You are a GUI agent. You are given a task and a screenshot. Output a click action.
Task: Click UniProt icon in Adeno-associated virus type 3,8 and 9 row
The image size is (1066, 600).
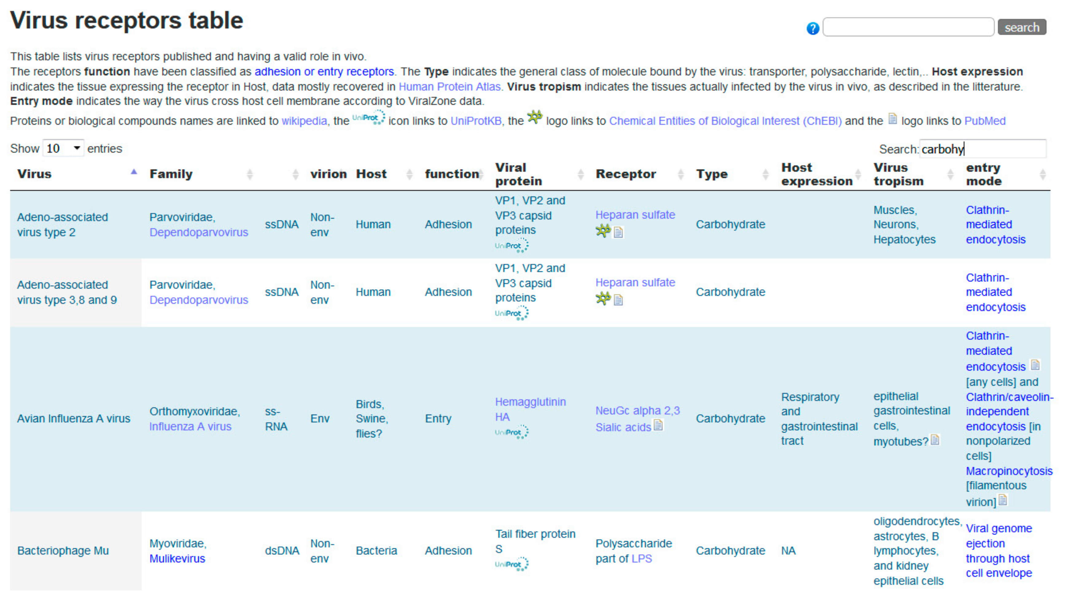pos(512,313)
